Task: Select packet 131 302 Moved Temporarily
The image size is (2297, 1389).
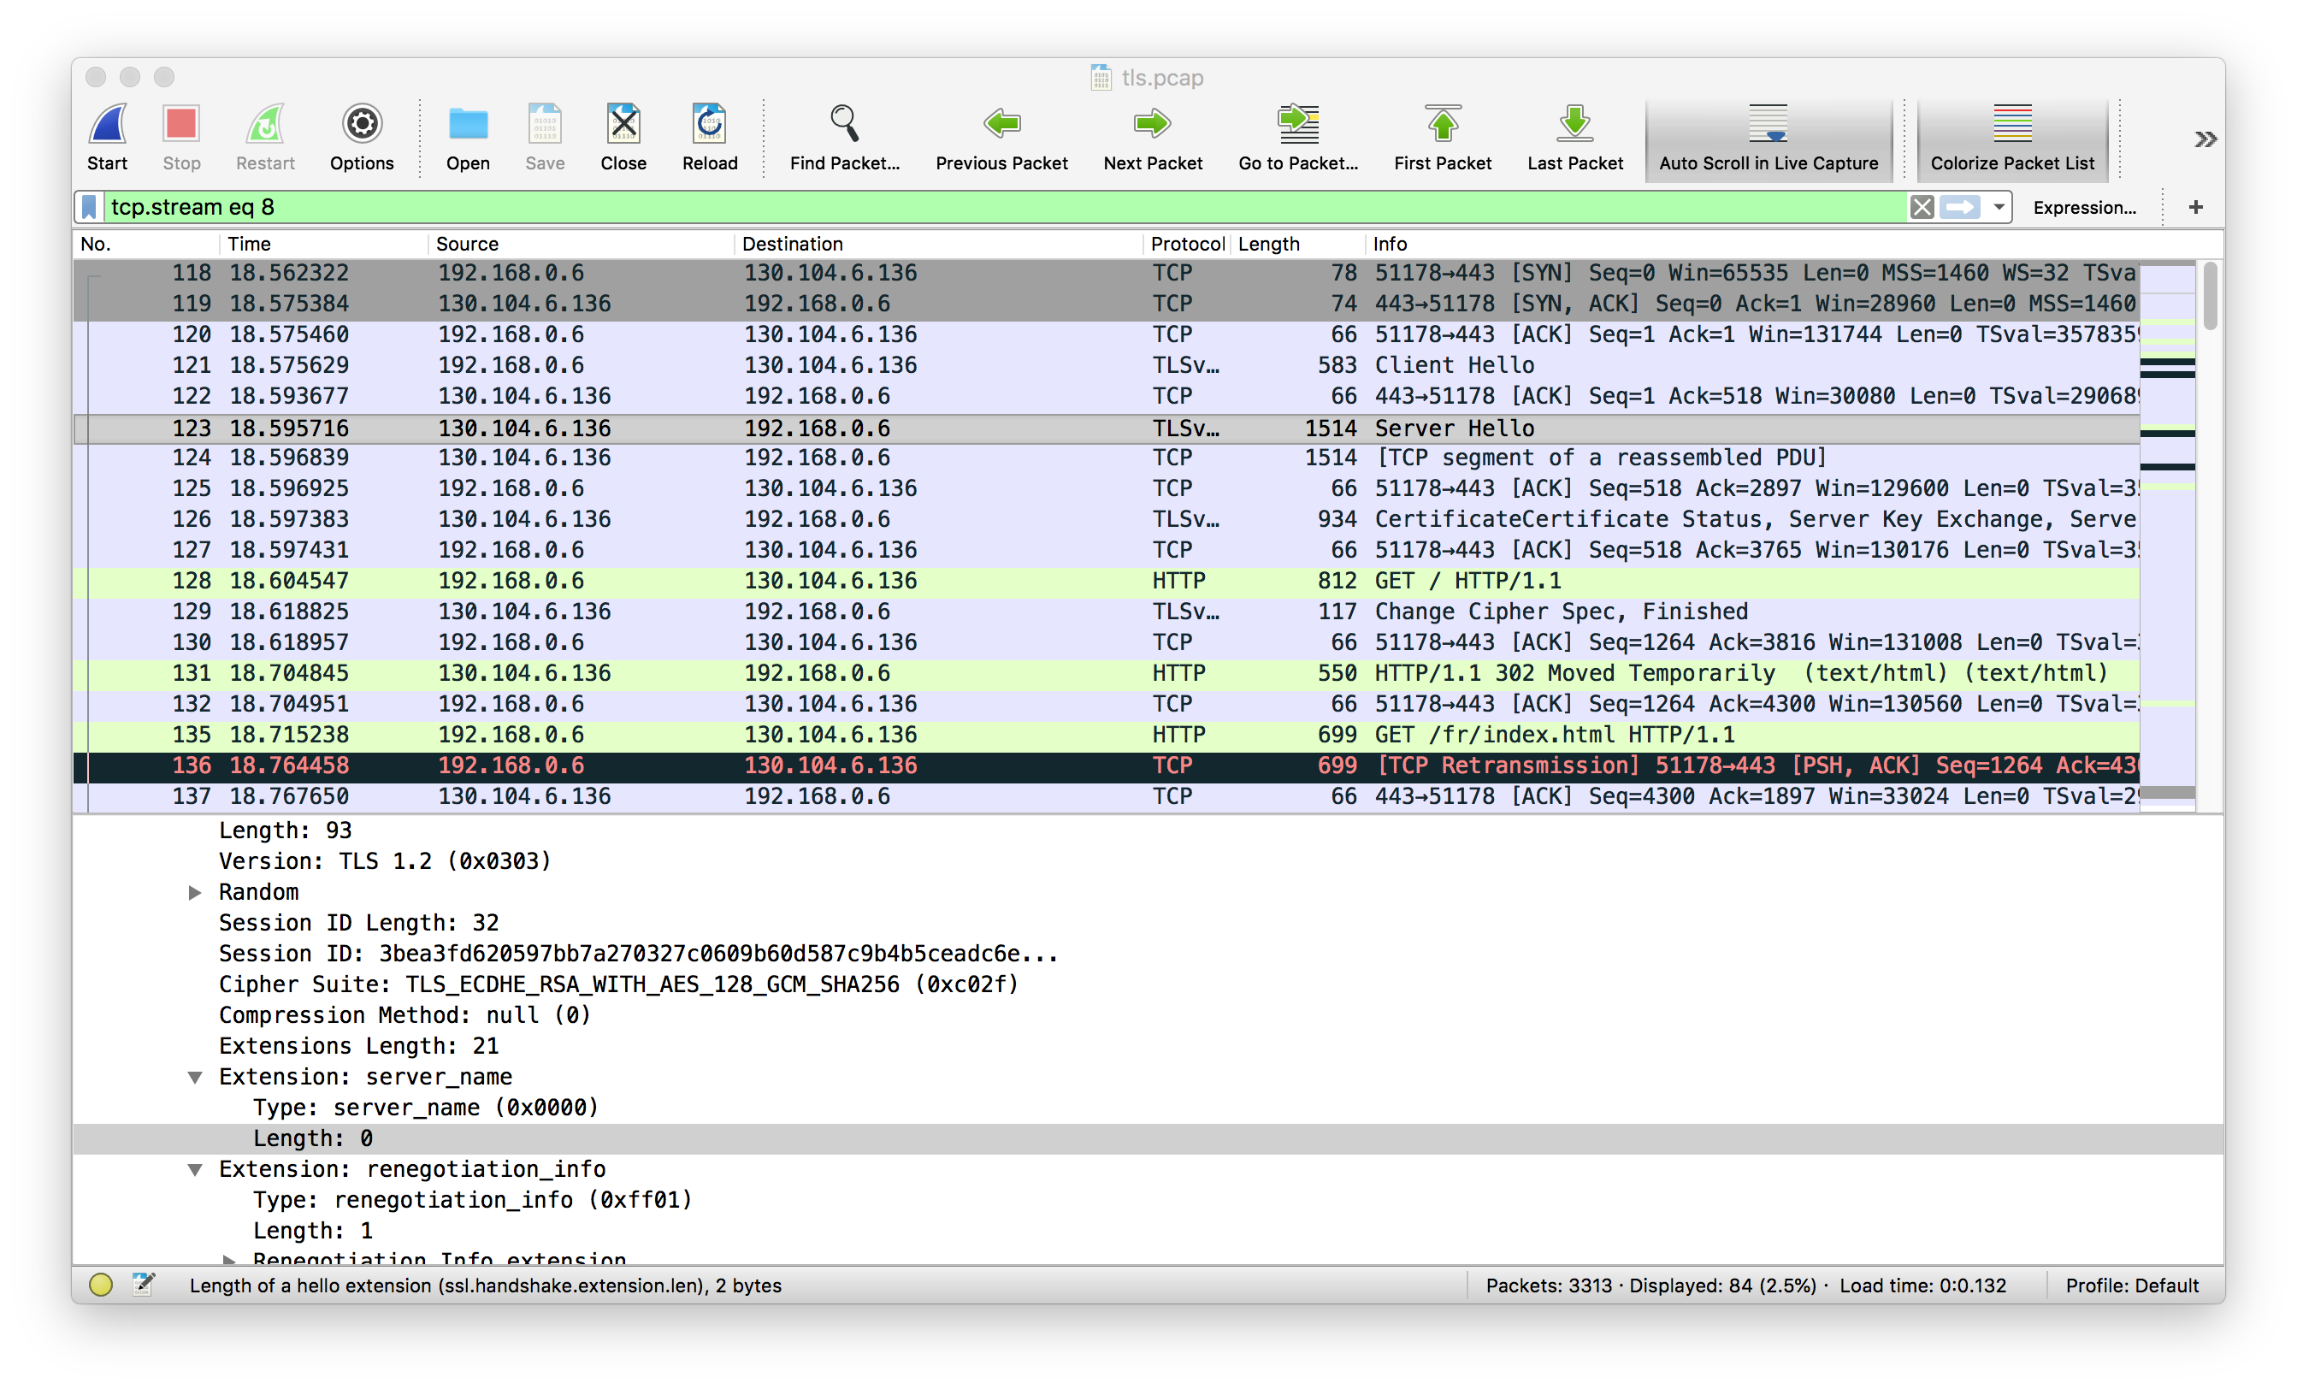Action: 1107,673
